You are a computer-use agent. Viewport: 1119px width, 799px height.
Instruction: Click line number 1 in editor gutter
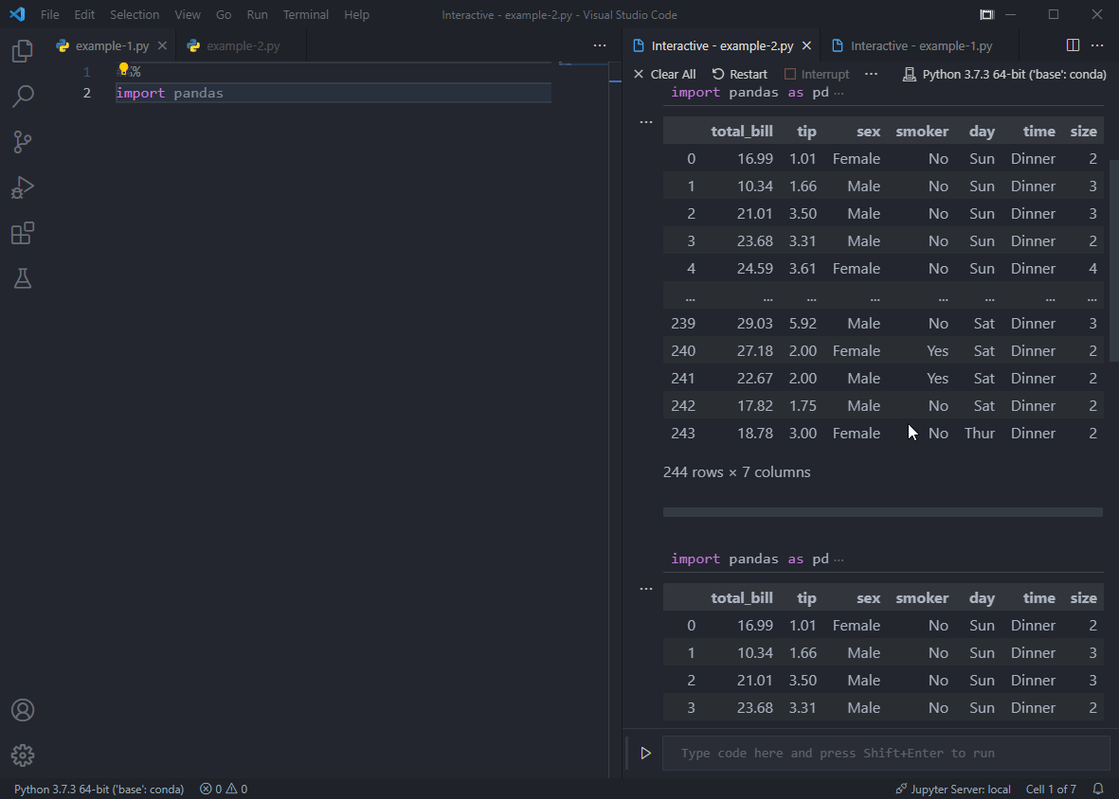87,72
